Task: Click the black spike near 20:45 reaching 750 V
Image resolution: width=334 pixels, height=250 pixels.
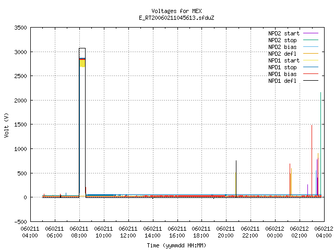Action: pyautogui.click(x=236, y=179)
